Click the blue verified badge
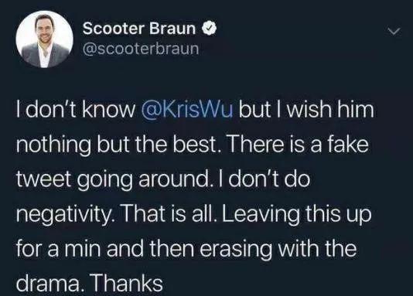Image resolution: width=413 pixels, height=296 pixels. pyautogui.click(x=209, y=28)
